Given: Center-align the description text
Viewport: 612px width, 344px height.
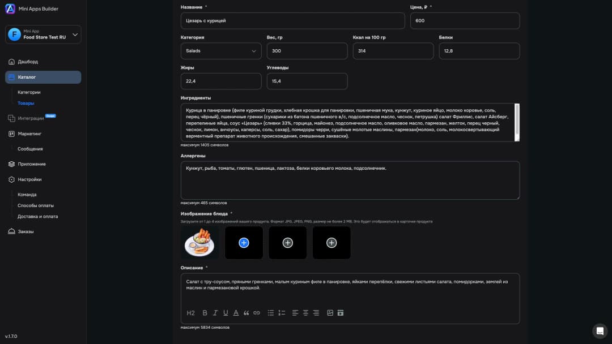Looking at the screenshot, I should point(305,313).
